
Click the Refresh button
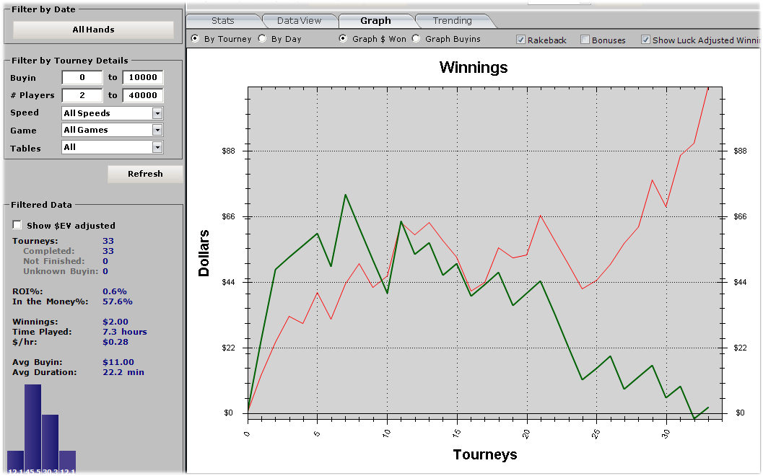tap(145, 174)
